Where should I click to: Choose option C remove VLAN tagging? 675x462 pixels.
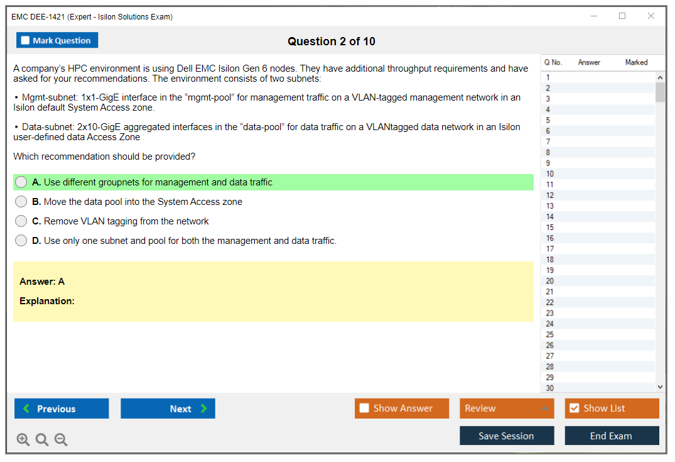21,221
